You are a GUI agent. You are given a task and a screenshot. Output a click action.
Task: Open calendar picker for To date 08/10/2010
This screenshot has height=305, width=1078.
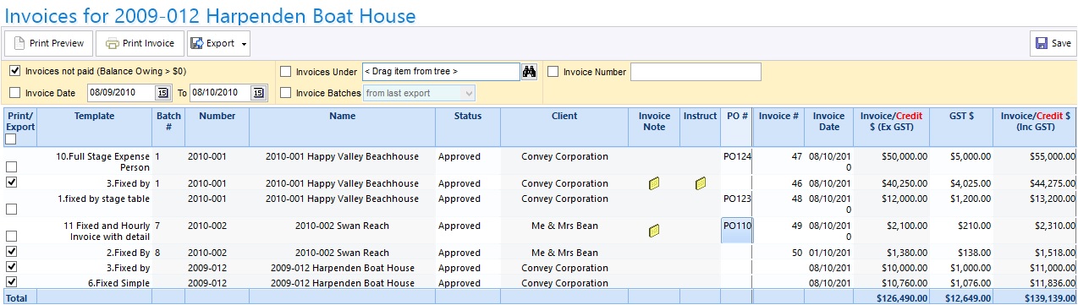[259, 93]
